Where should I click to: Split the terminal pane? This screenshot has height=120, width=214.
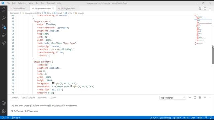[195, 98]
